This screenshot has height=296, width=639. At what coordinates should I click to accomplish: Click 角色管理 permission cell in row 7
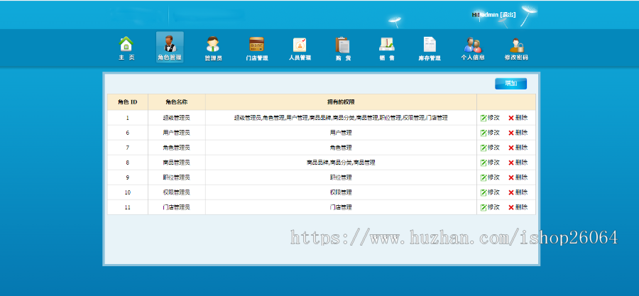pyautogui.click(x=341, y=148)
